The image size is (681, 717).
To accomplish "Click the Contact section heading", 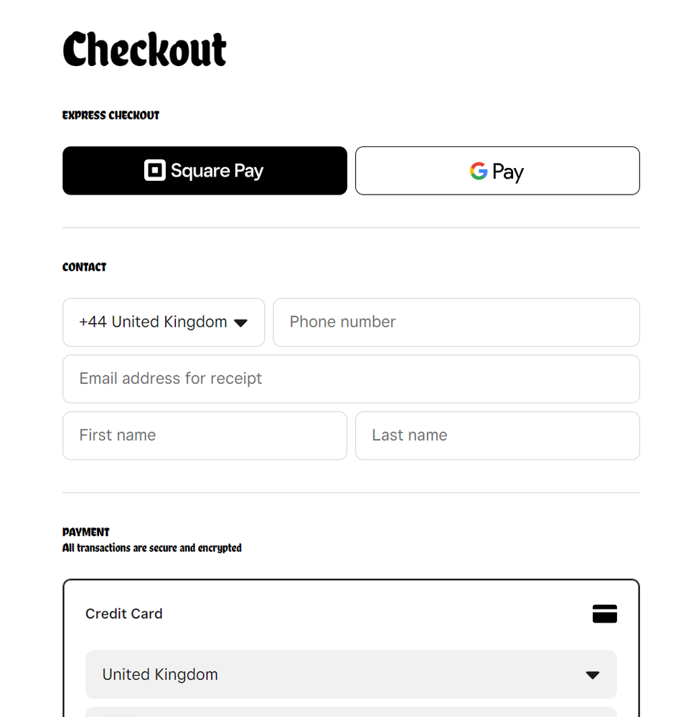I will point(85,267).
